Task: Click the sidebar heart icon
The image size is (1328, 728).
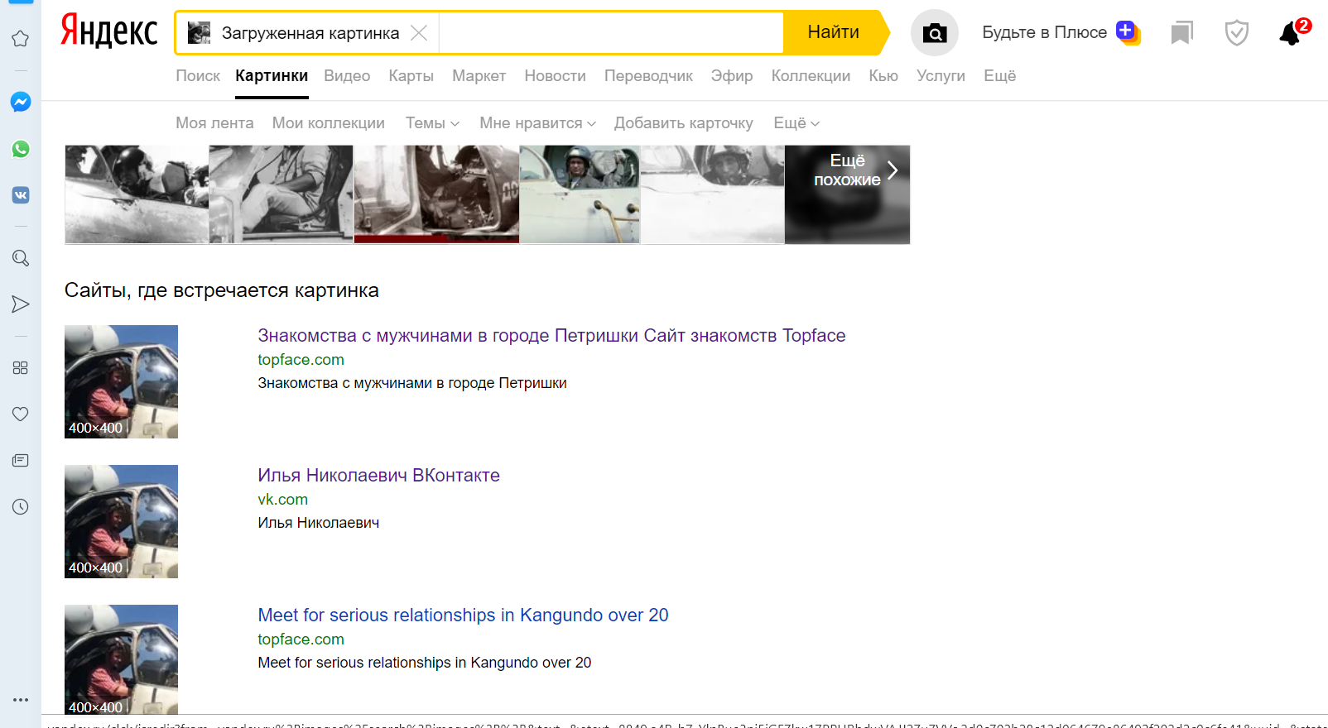Action: pyautogui.click(x=21, y=414)
